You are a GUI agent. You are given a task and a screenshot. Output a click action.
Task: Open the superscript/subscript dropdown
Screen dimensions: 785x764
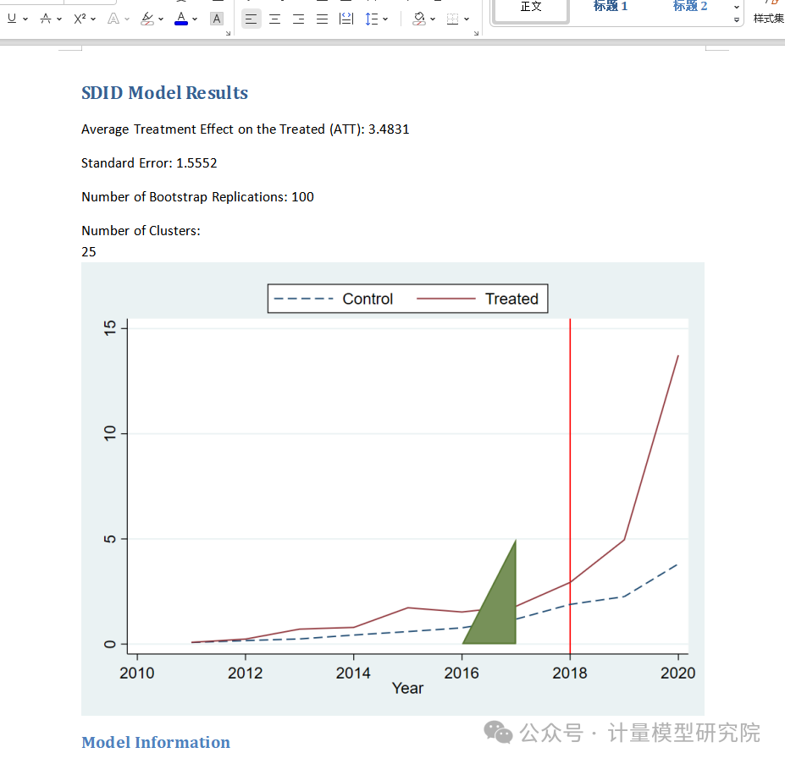coord(93,19)
